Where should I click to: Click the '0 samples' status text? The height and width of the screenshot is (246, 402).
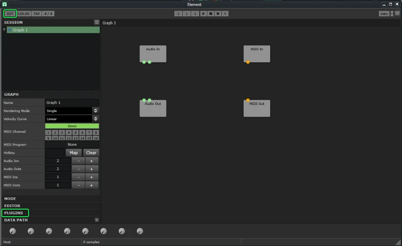[91, 242]
